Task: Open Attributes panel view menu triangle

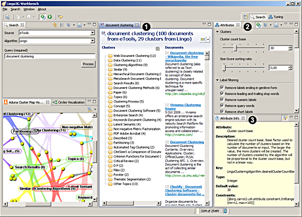Action: (286, 24)
